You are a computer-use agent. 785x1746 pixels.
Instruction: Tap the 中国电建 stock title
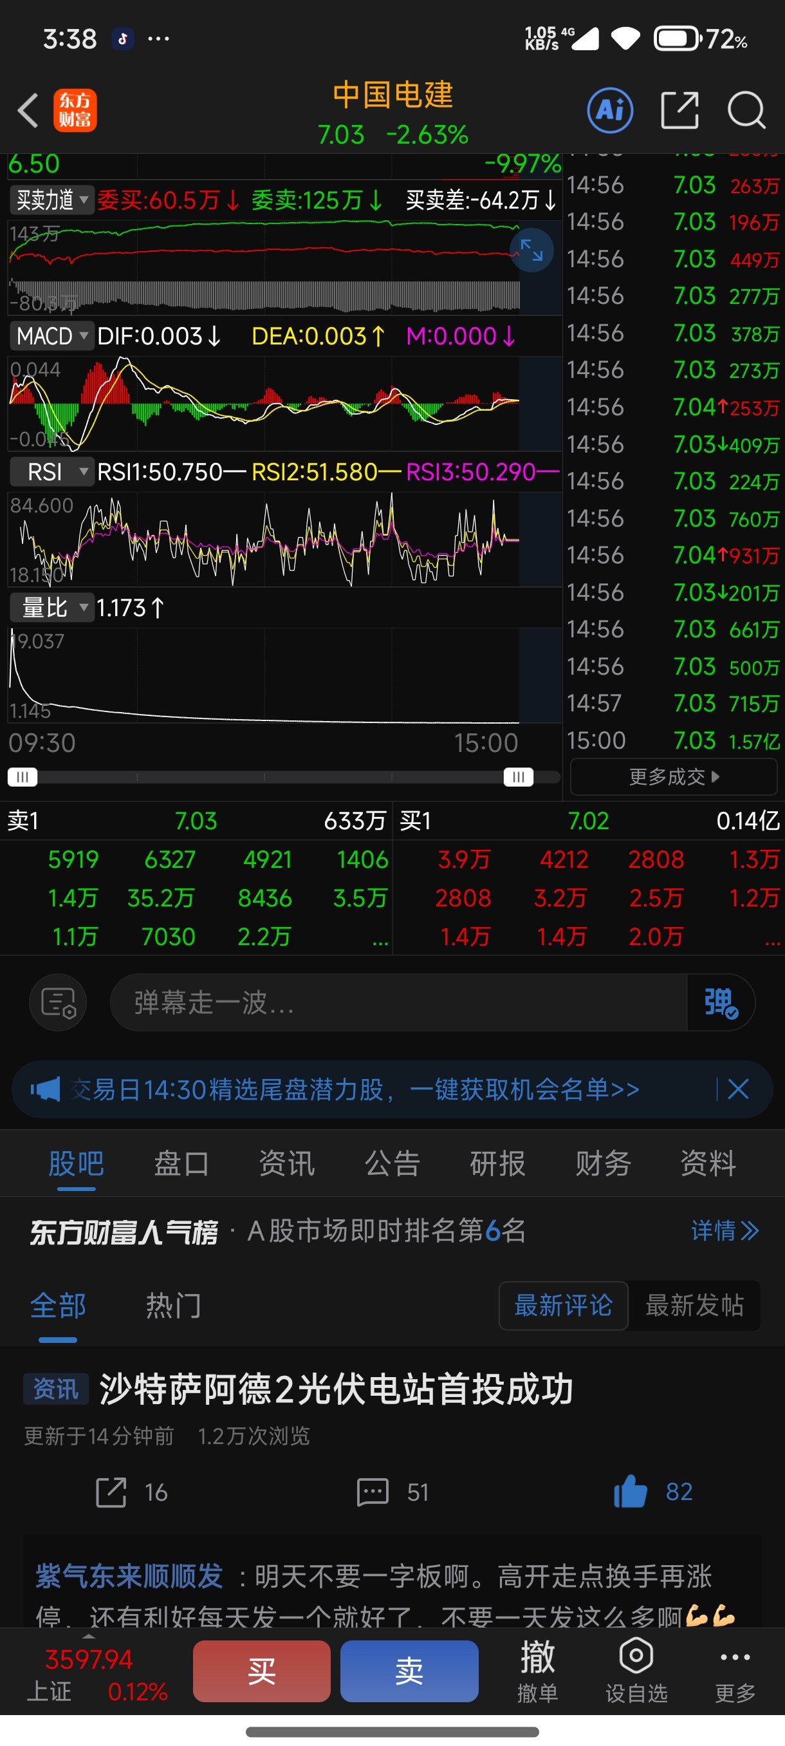point(392,94)
